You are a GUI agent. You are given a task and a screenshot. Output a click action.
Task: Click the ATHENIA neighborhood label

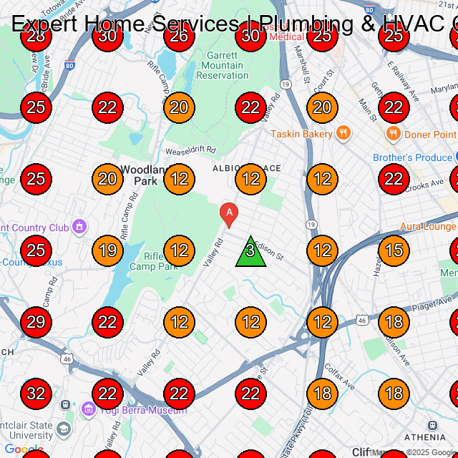(425, 437)
